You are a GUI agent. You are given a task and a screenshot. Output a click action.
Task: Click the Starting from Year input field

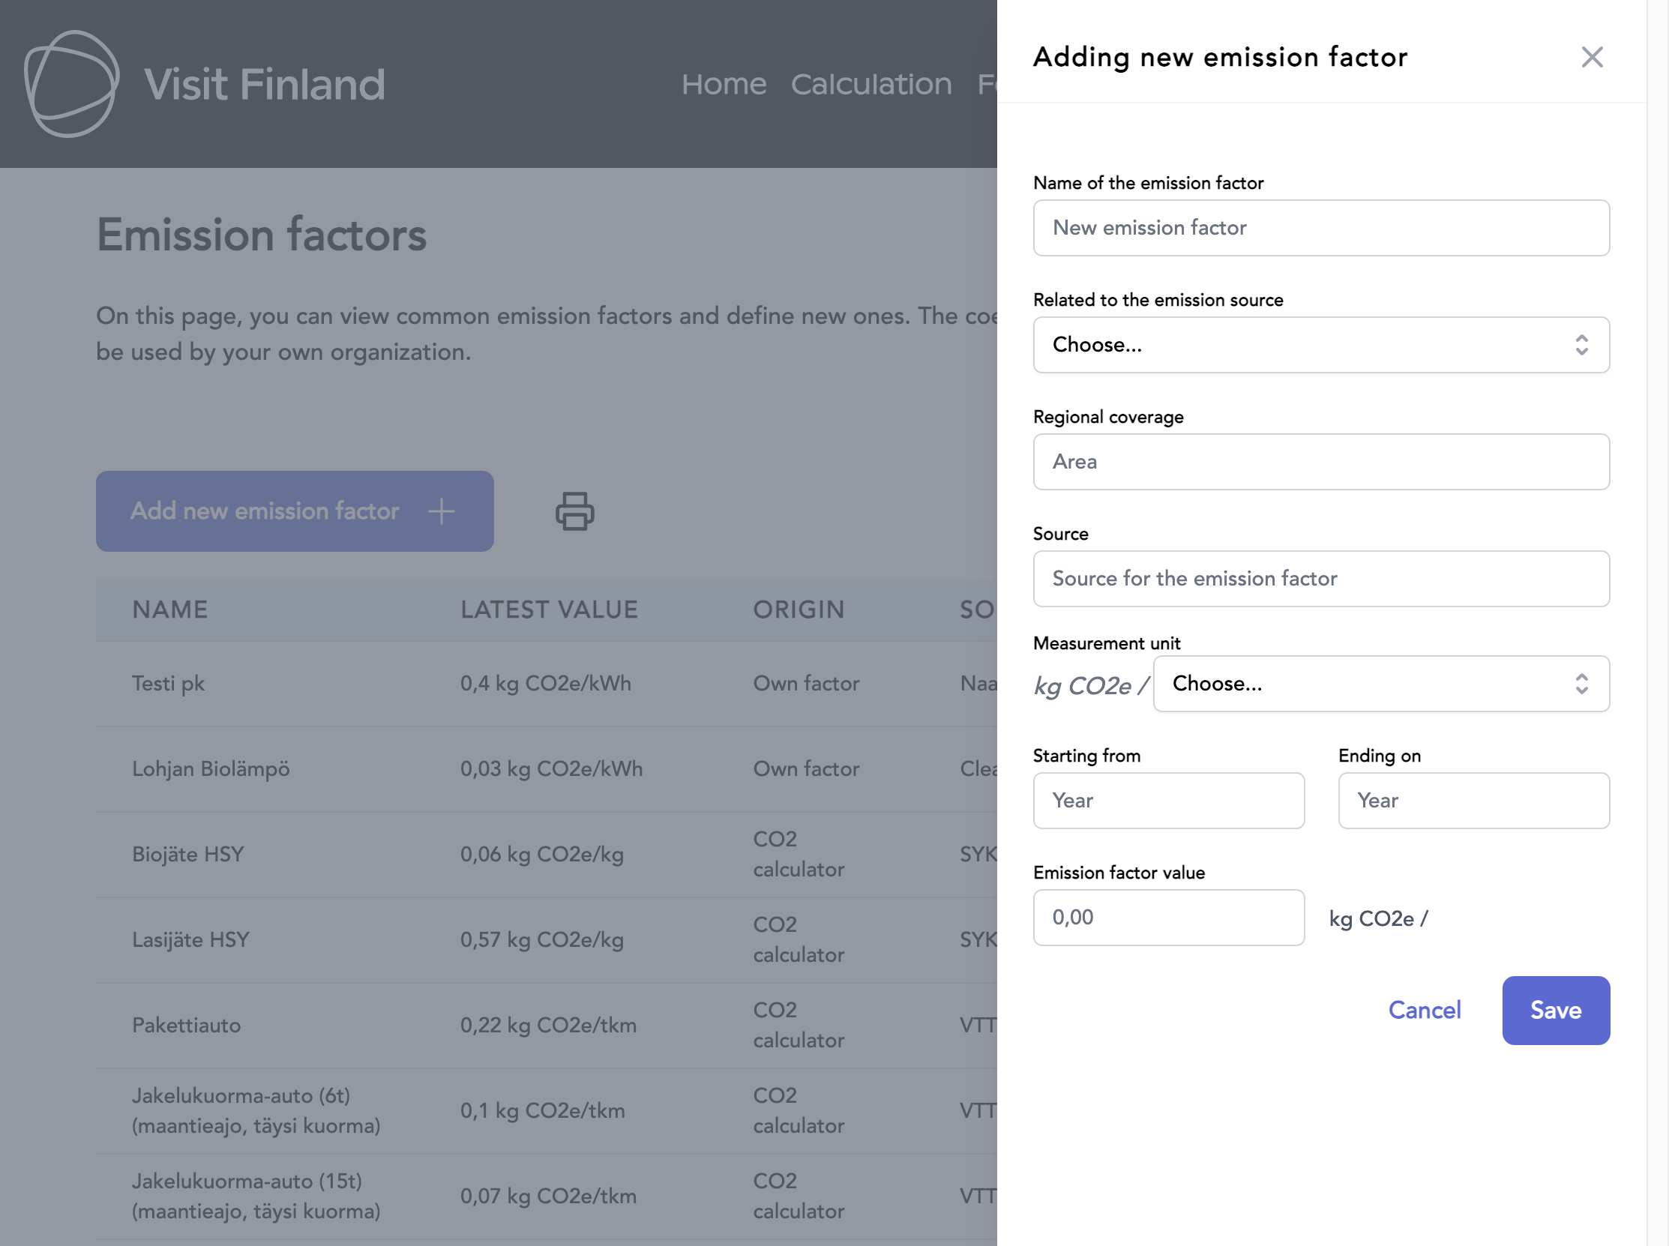tap(1169, 800)
